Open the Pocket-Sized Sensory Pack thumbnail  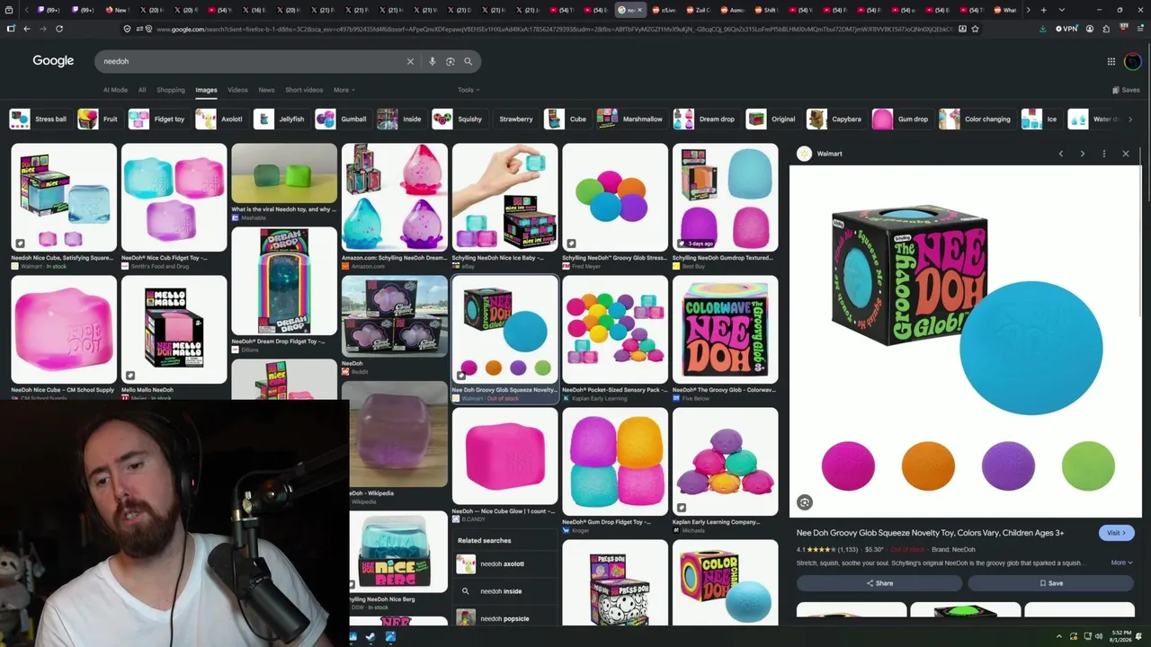(615, 330)
